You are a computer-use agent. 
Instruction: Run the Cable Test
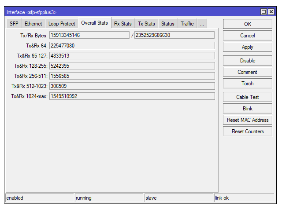point(248,97)
